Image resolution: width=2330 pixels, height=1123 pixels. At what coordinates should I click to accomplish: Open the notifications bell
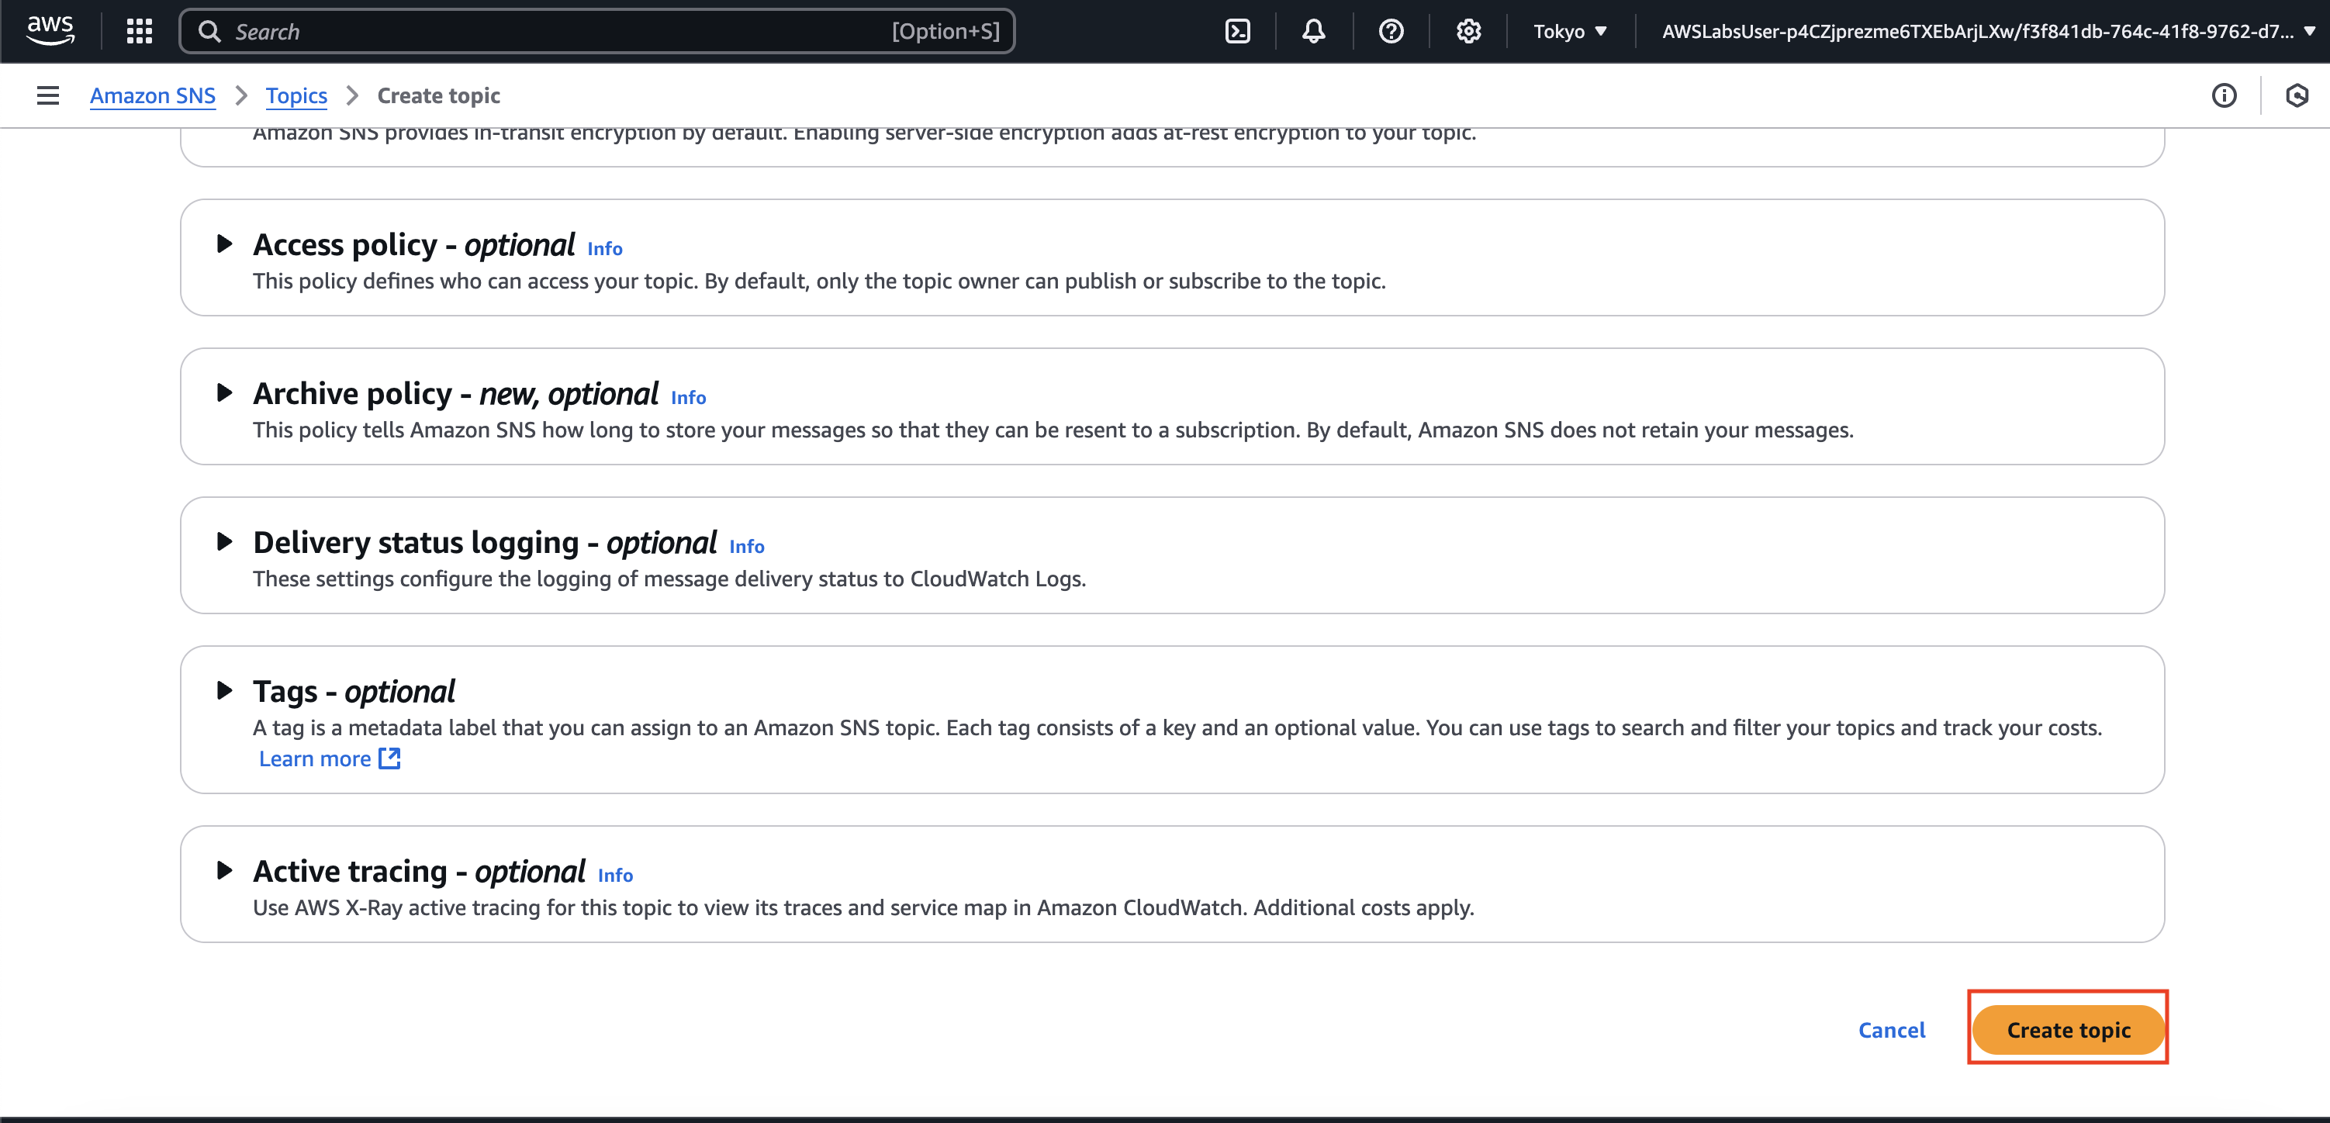(1313, 32)
